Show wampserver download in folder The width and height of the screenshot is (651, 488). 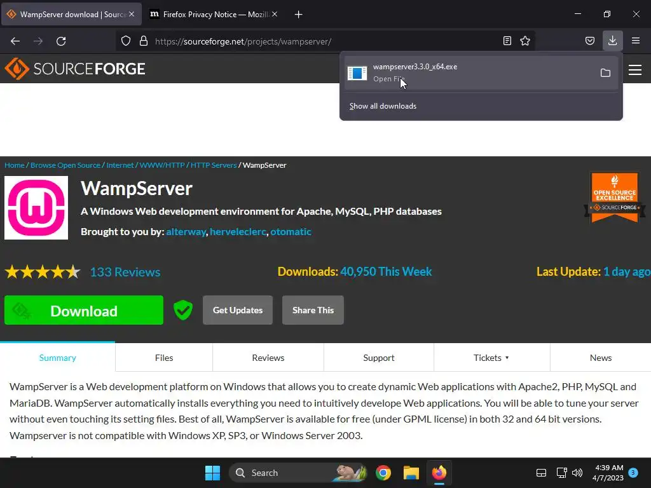click(x=605, y=73)
